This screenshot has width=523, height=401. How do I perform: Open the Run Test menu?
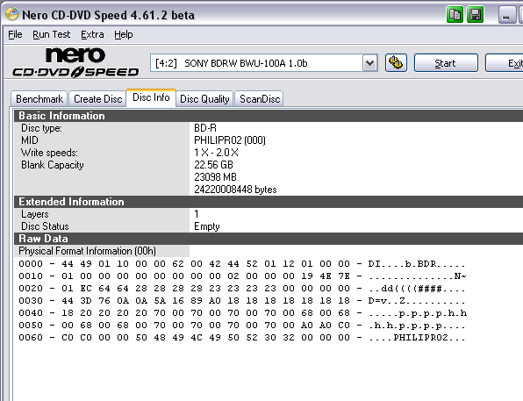tap(52, 34)
